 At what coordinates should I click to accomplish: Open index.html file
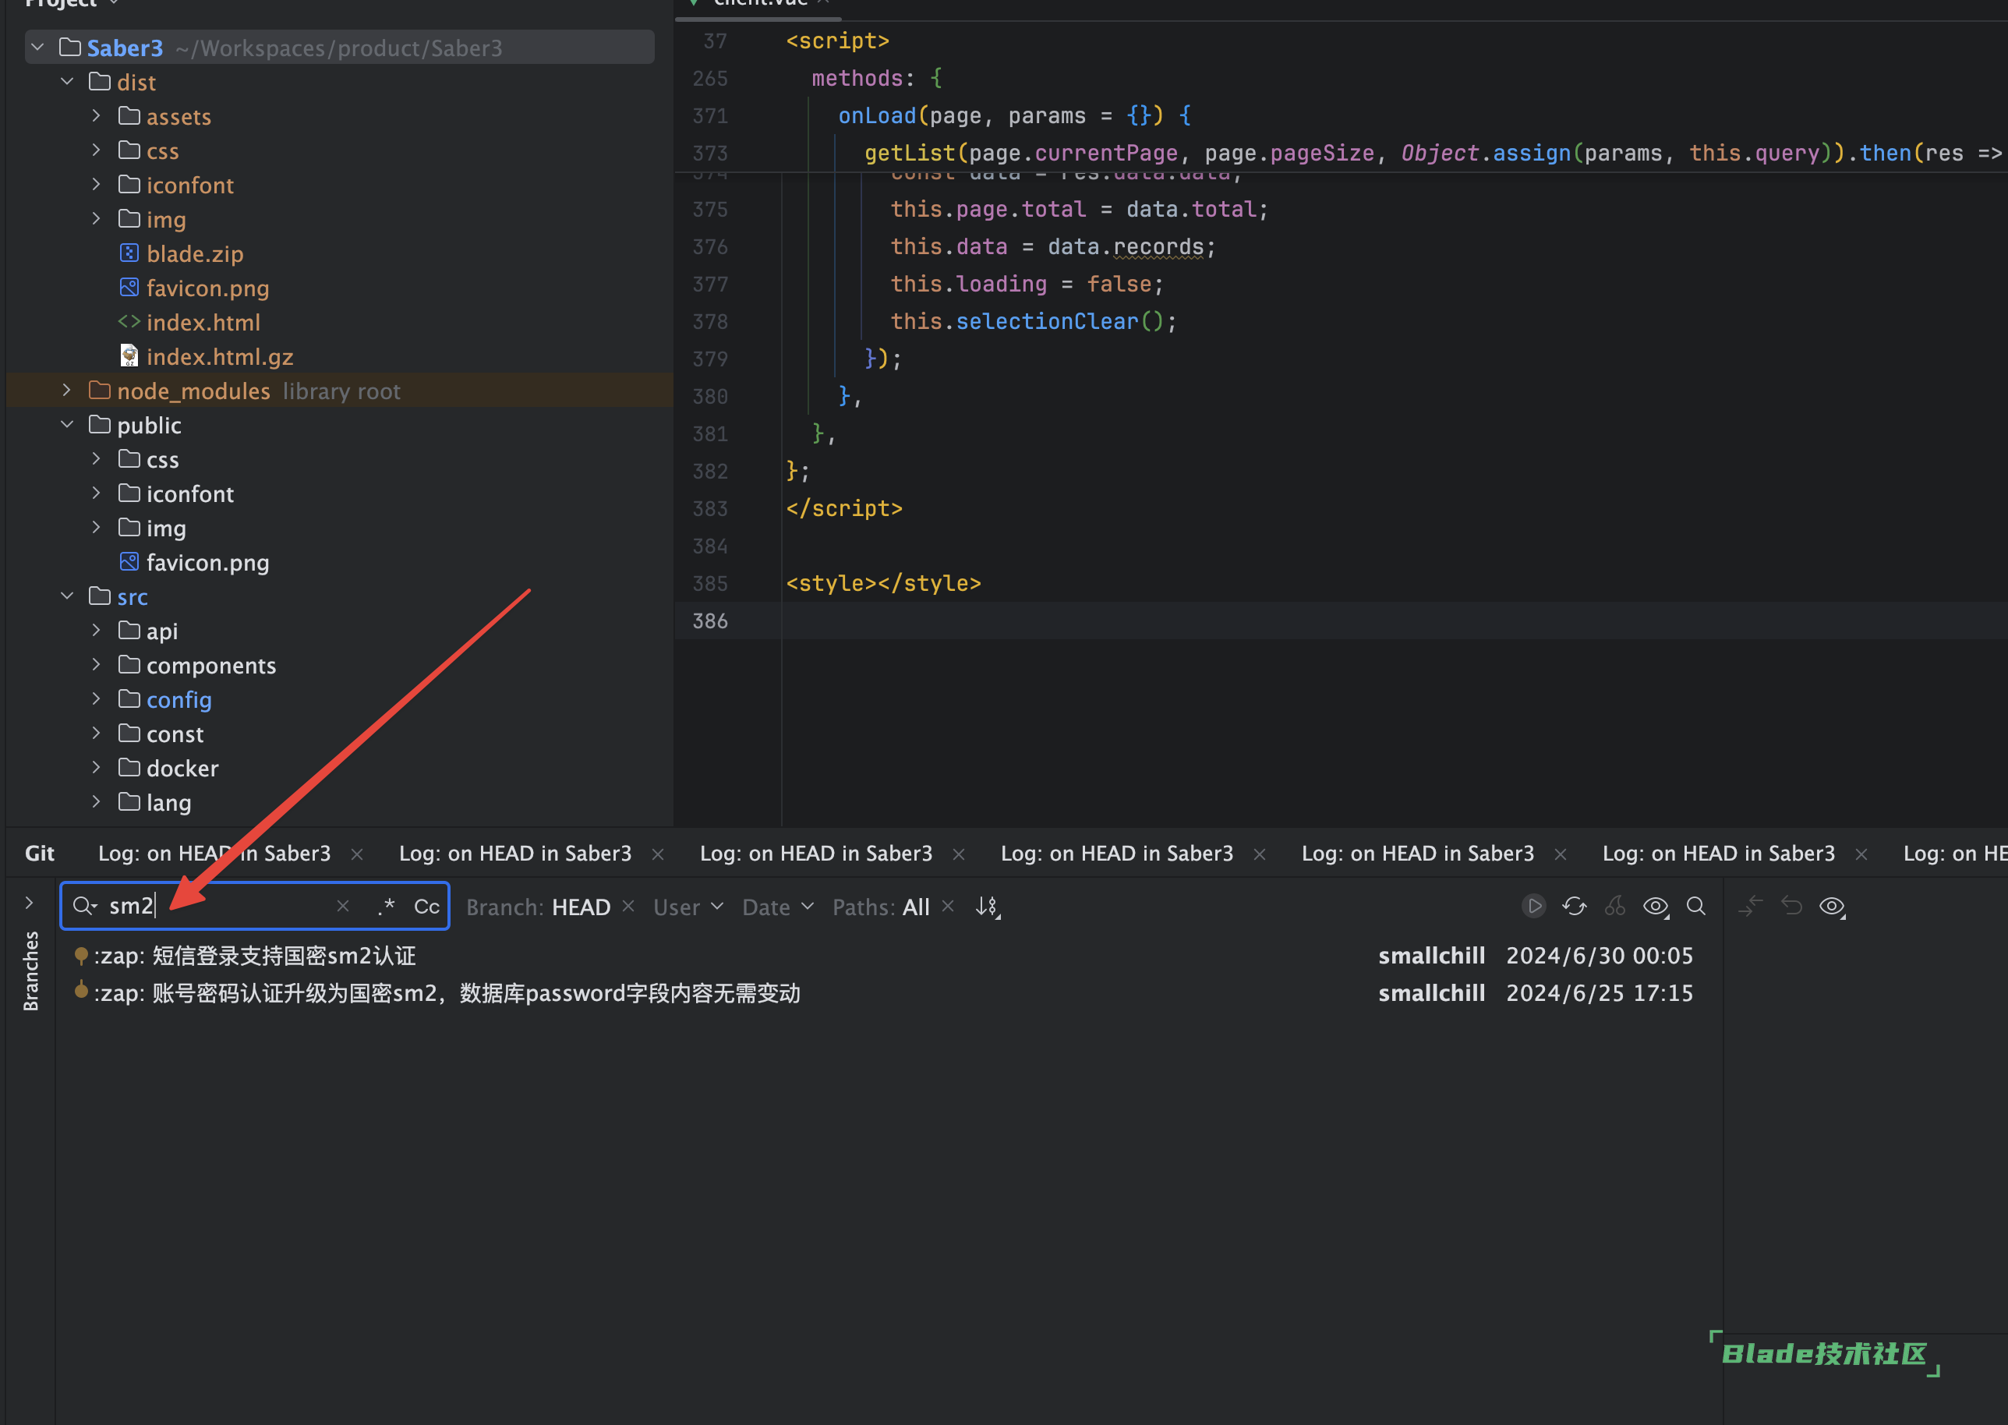tap(203, 322)
